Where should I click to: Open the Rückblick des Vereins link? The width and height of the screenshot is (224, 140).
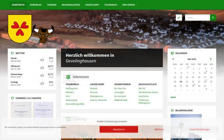[x=149, y=92]
